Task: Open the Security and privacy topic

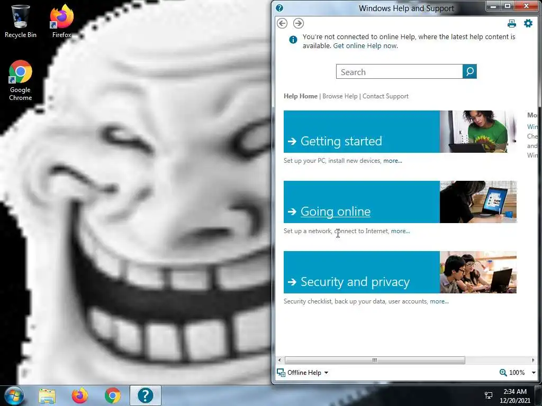Action: (x=355, y=282)
